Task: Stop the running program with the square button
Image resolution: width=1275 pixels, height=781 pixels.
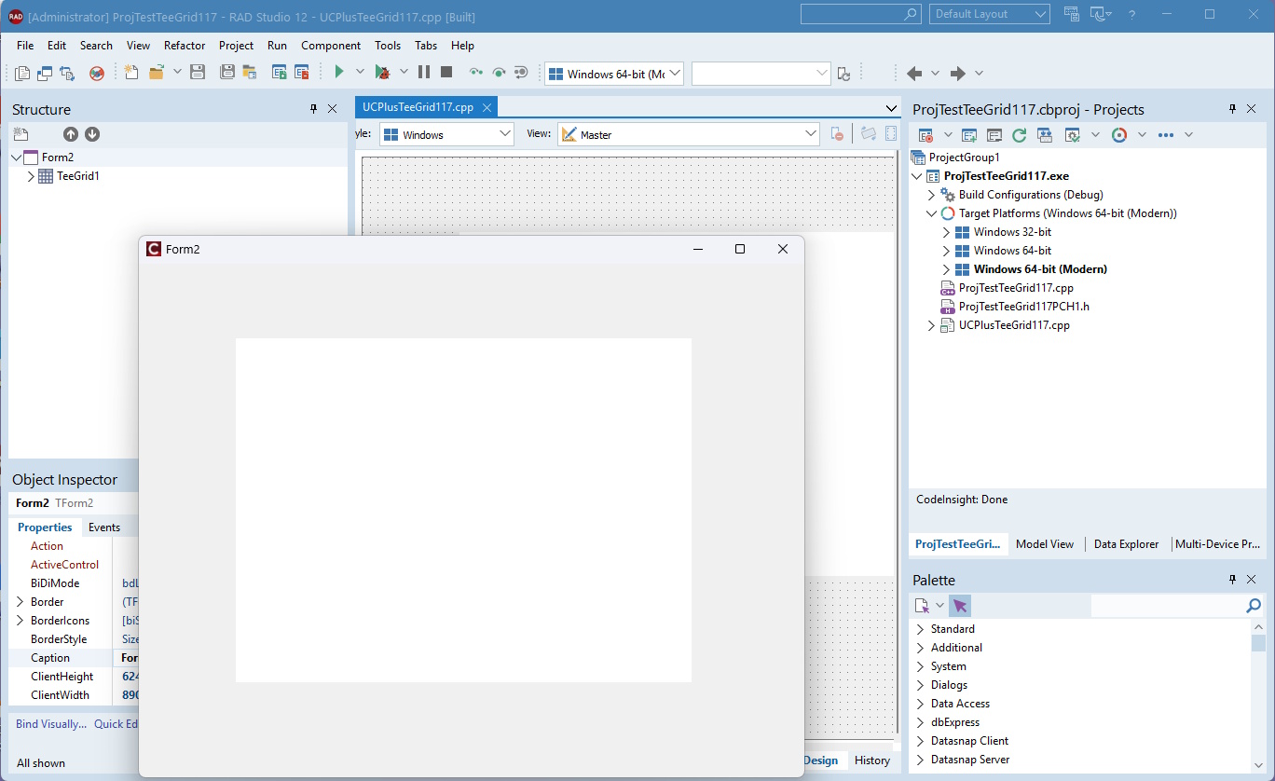Action: pos(446,72)
